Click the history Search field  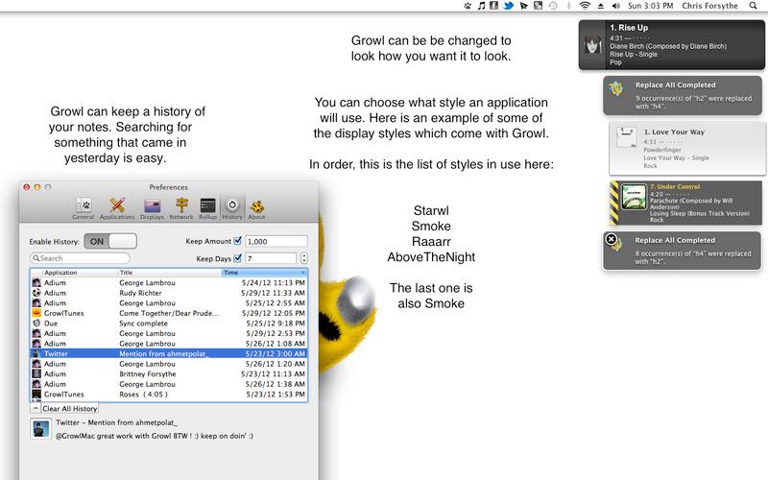click(x=82, y=258)
